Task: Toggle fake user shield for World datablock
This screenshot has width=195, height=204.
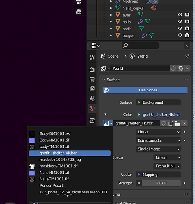Action: [173, 69]
